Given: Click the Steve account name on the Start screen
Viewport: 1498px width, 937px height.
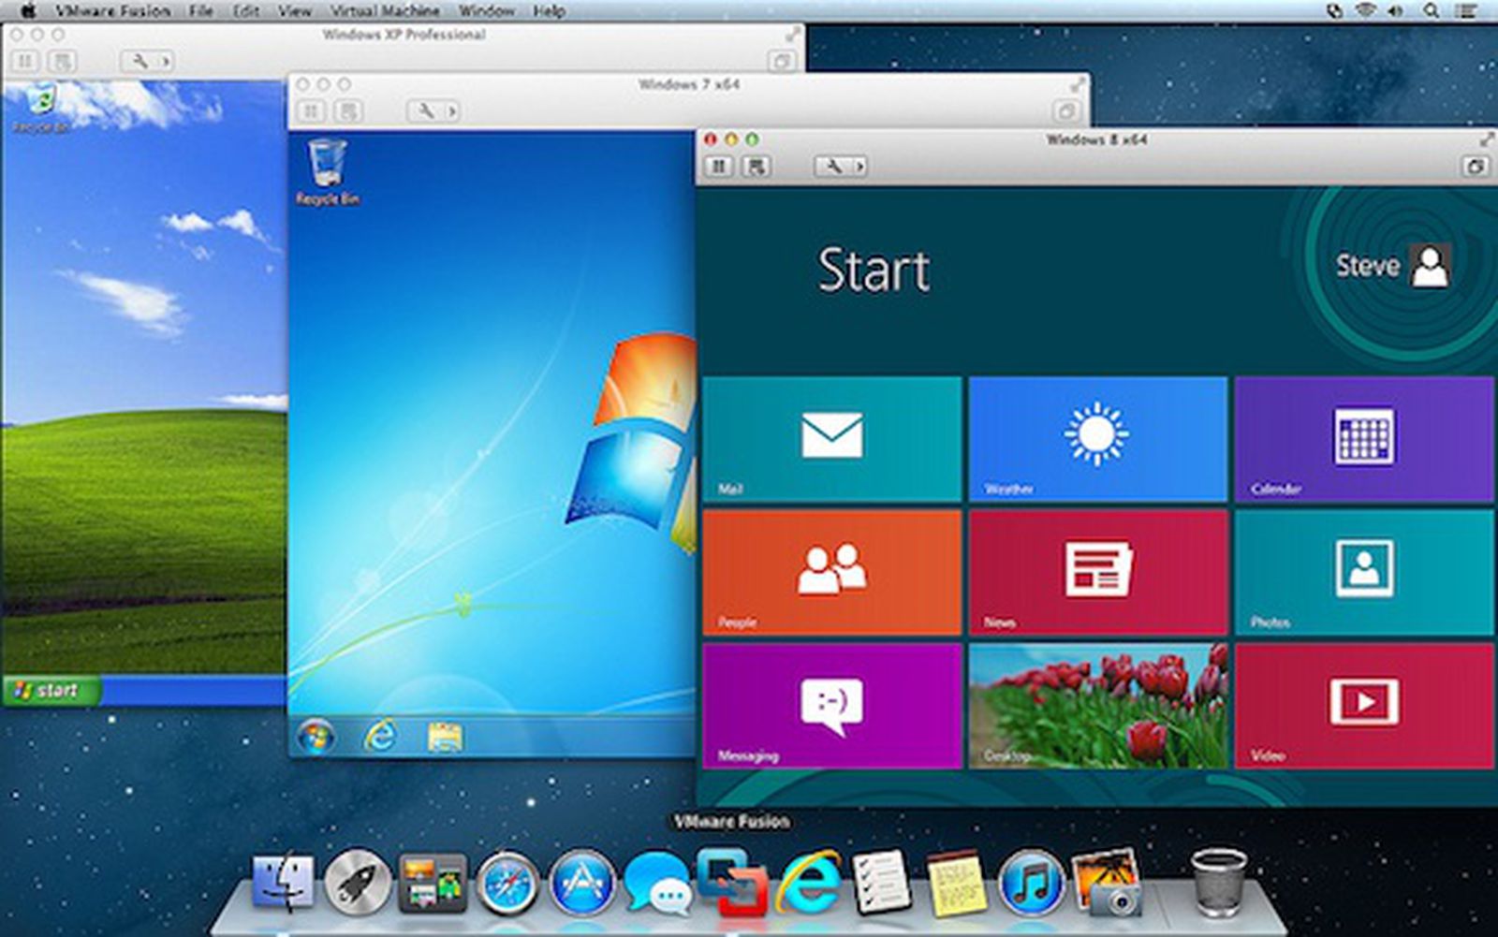Looking at the screenshot, I should click(1369, 267).
